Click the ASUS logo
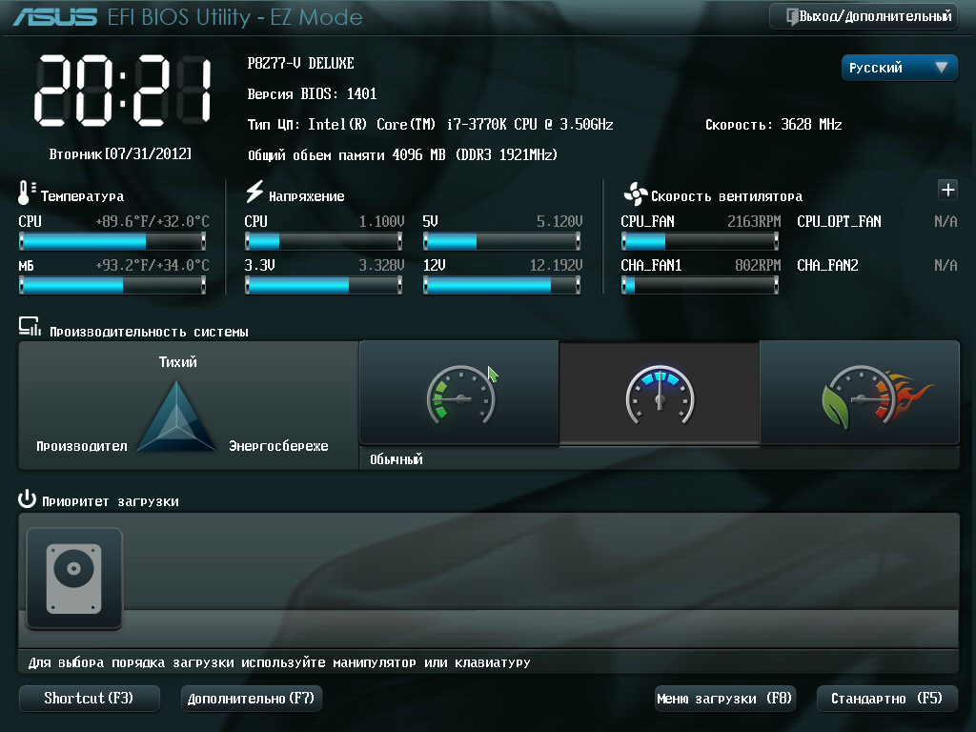This screenshot has height=732, width=976. click(55, 17)
